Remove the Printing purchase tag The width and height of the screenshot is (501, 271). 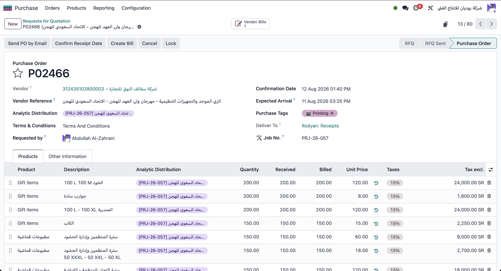(332, 113)
